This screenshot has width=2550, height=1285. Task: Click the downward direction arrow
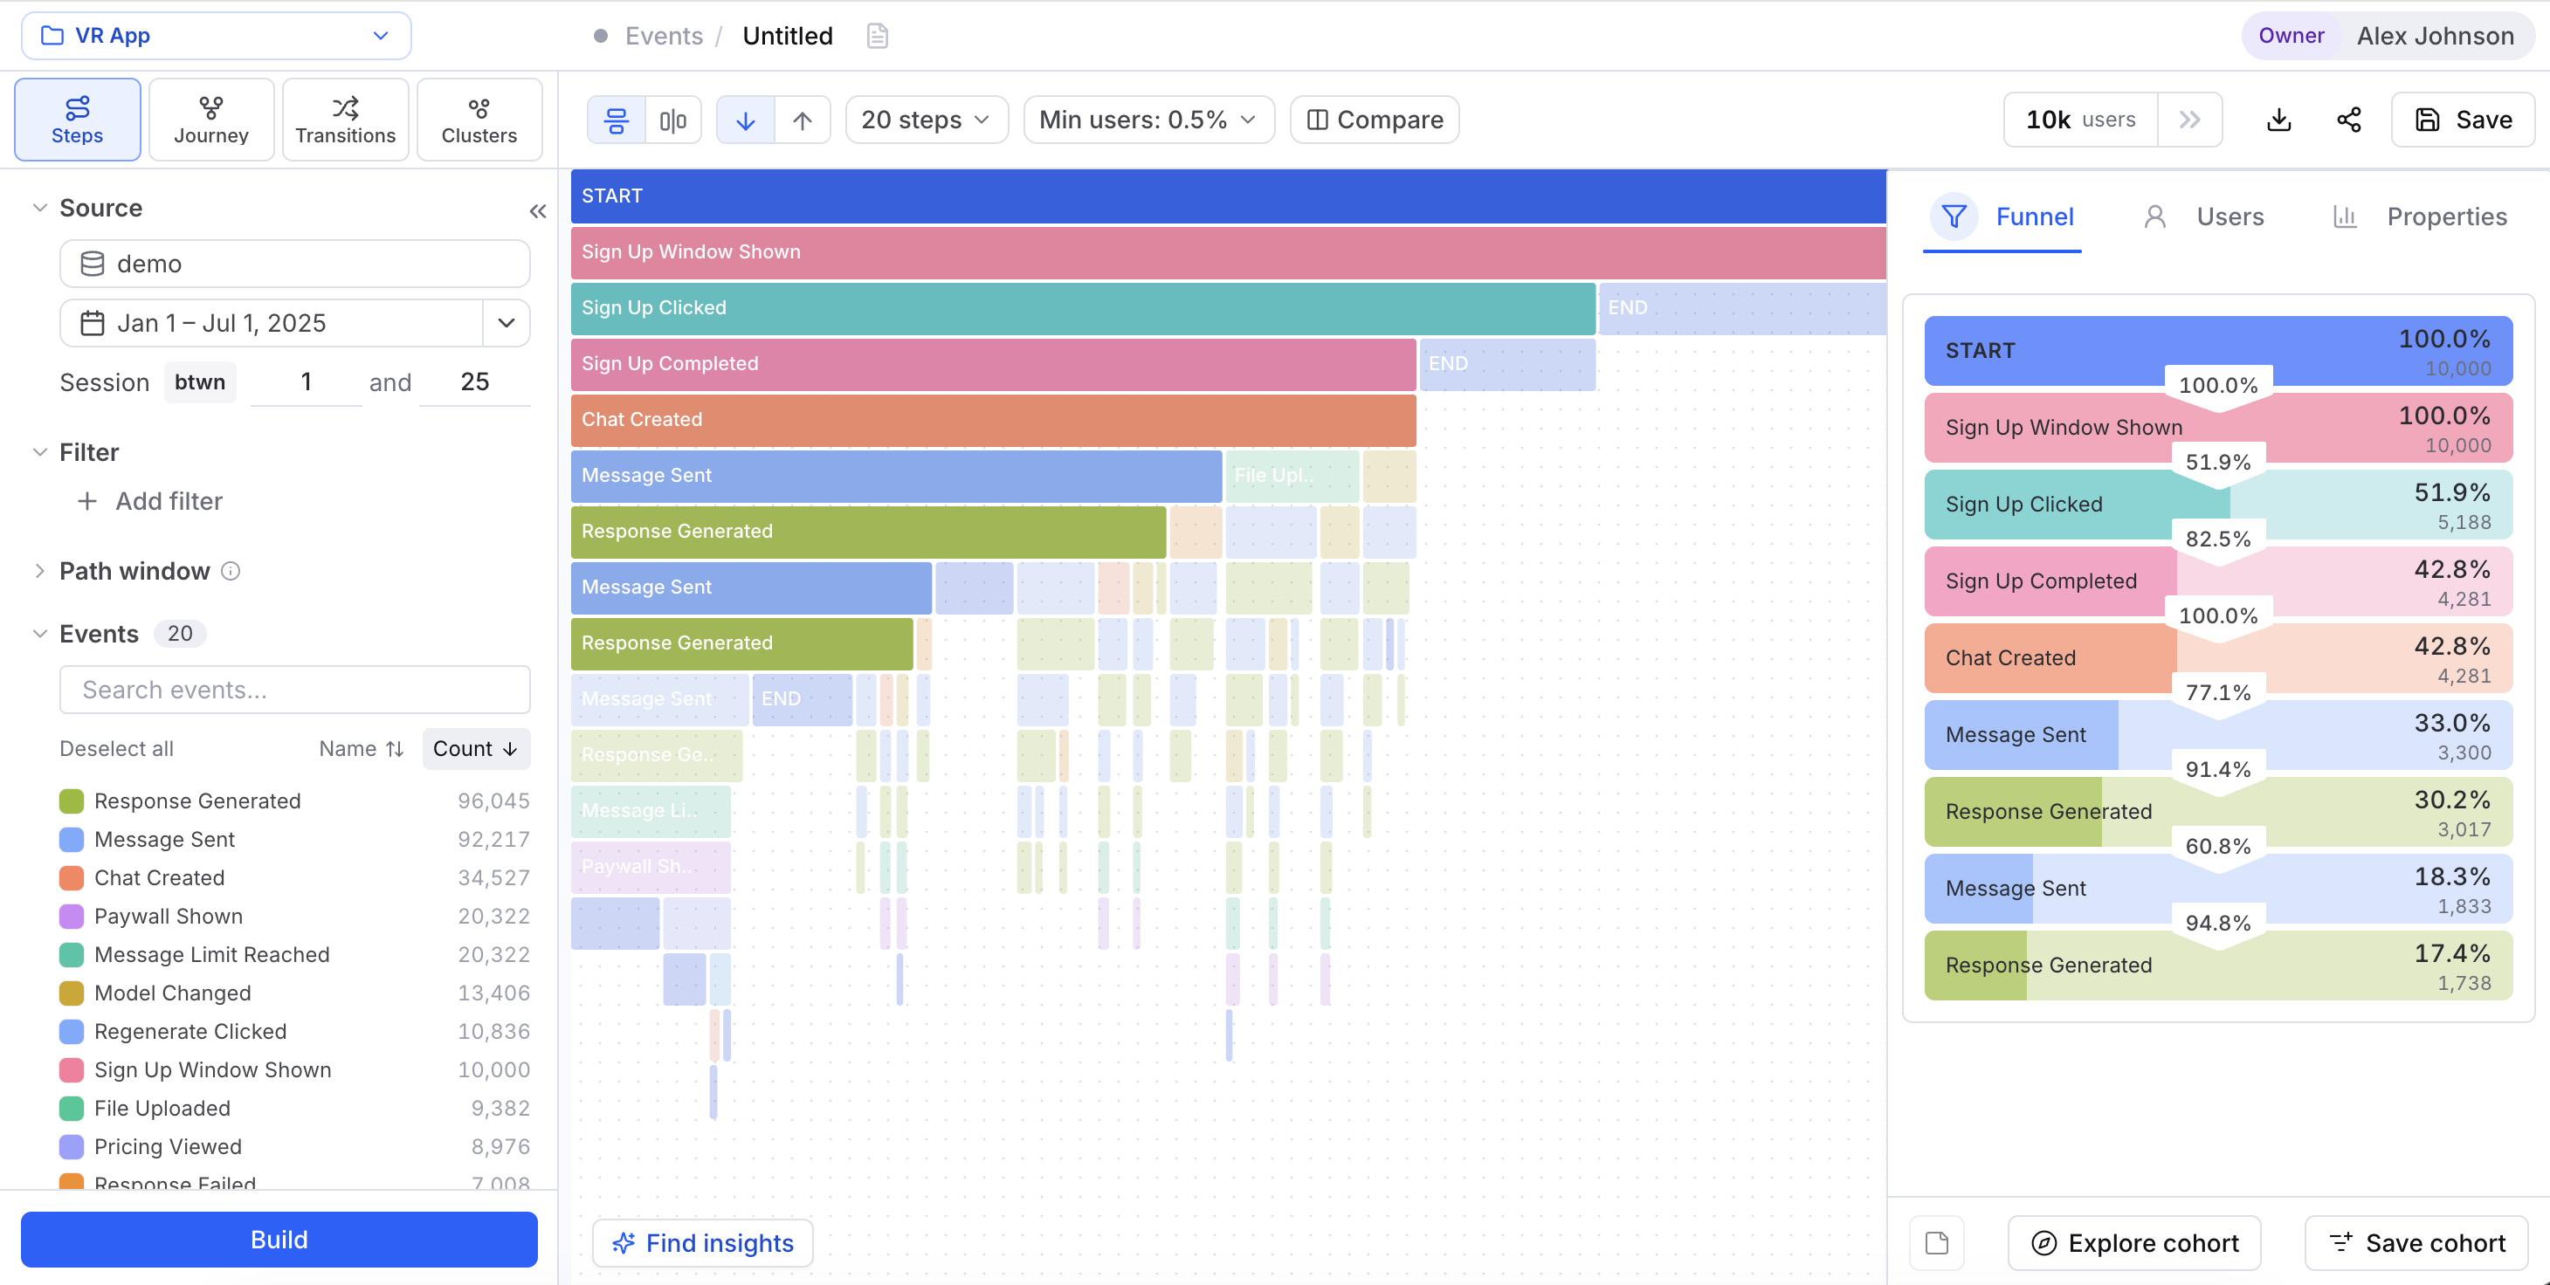(x=746, y=120)
